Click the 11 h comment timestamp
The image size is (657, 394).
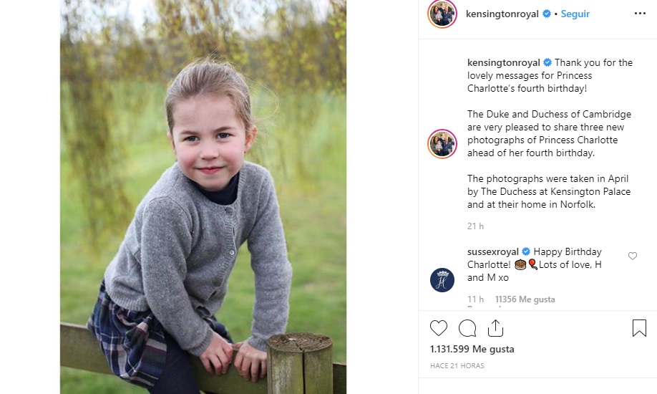point(475,299)
